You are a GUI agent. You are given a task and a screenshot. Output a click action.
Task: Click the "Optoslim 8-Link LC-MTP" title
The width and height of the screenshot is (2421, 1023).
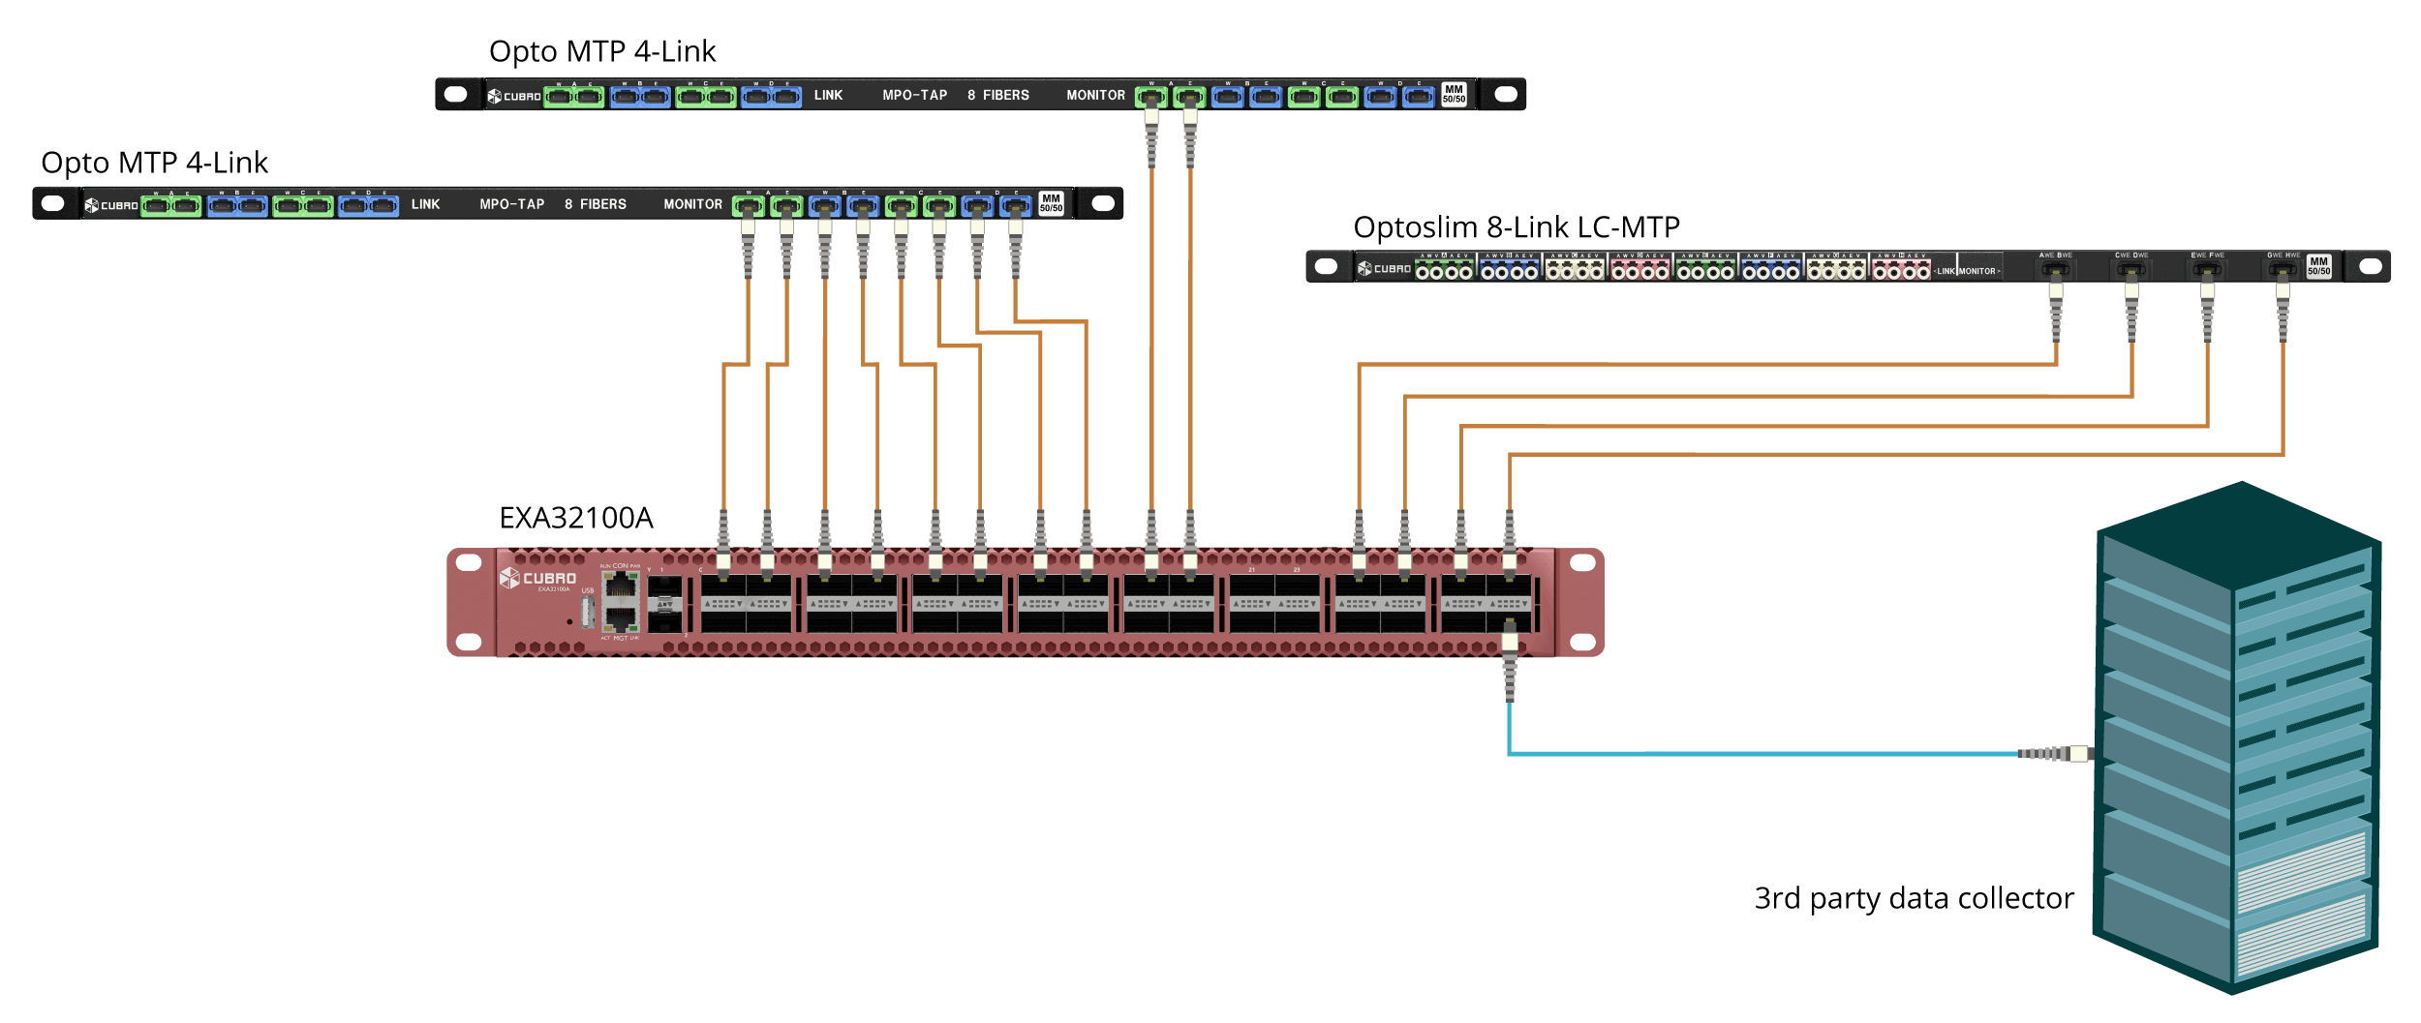[1517, 227]
